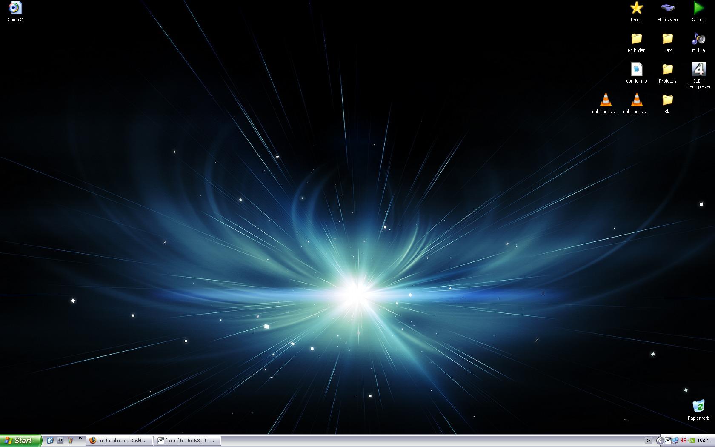Launch Internet Explorer from quick launch
The image size is (715, 447).
point(50,441)
